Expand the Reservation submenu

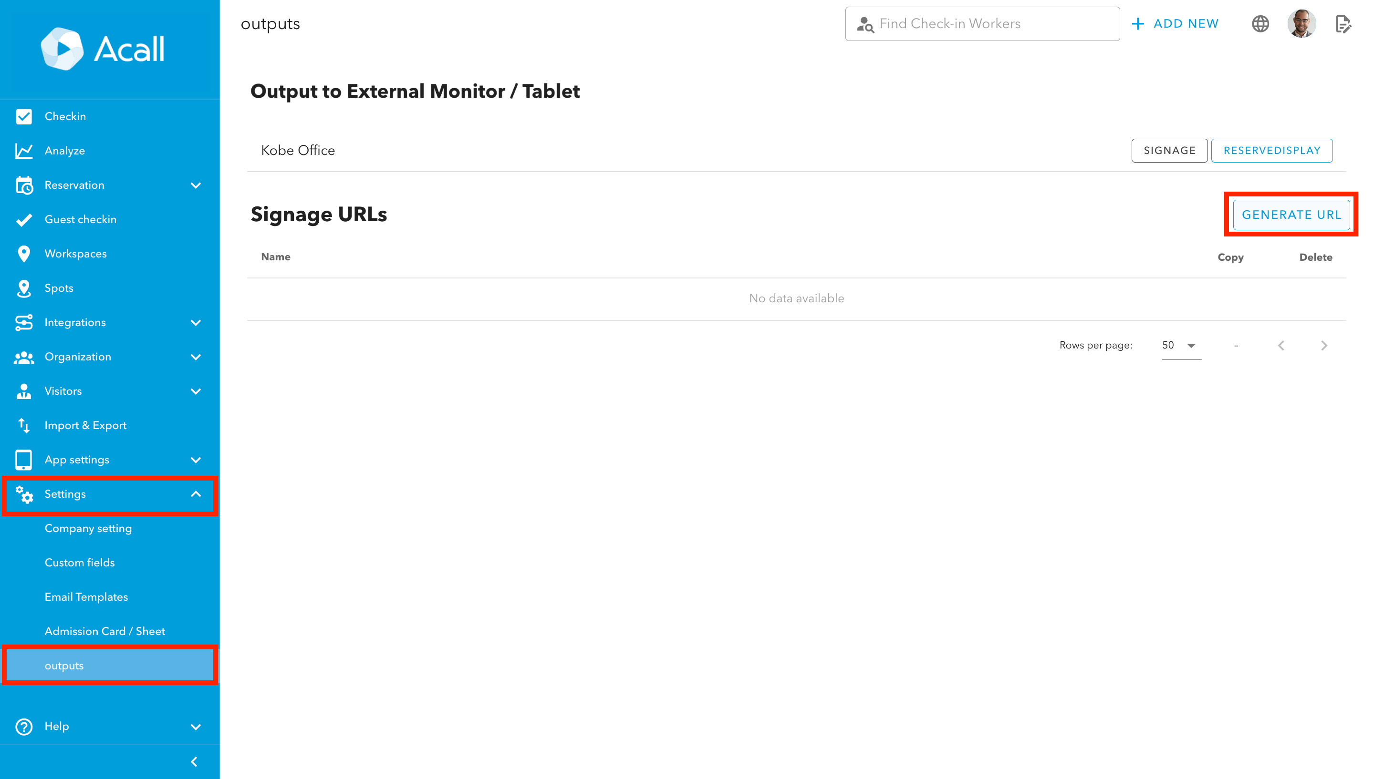196,185
